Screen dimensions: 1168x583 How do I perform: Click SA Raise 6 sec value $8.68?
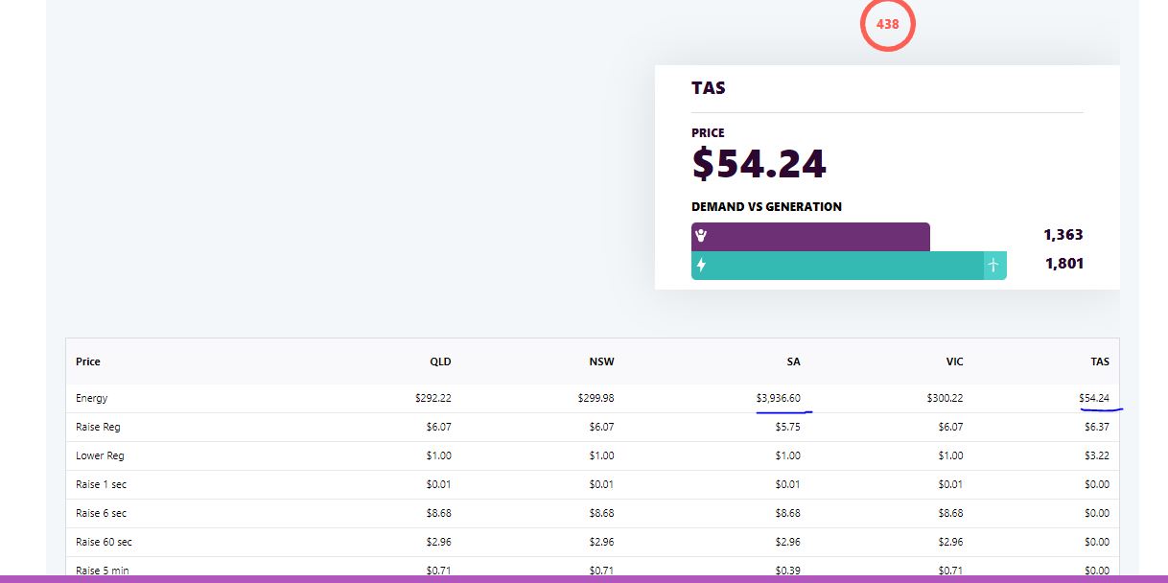point(788,513)
